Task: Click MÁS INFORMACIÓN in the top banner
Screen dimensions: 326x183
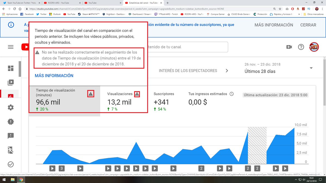Action: (x=274, y=25)
